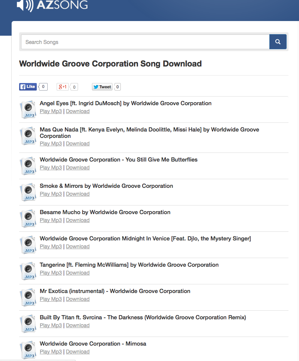Click the Facebook like count bubble
Image resolution: width=299 pixels, height=361 pixels.
43,86
